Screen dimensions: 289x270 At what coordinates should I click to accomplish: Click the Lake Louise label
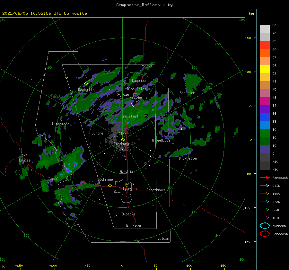pos(25,158)
